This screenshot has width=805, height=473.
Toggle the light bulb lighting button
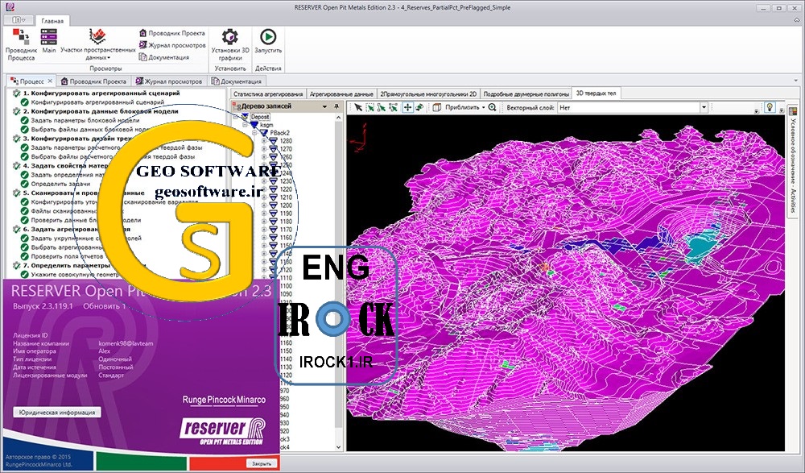[x=770, y=107]
